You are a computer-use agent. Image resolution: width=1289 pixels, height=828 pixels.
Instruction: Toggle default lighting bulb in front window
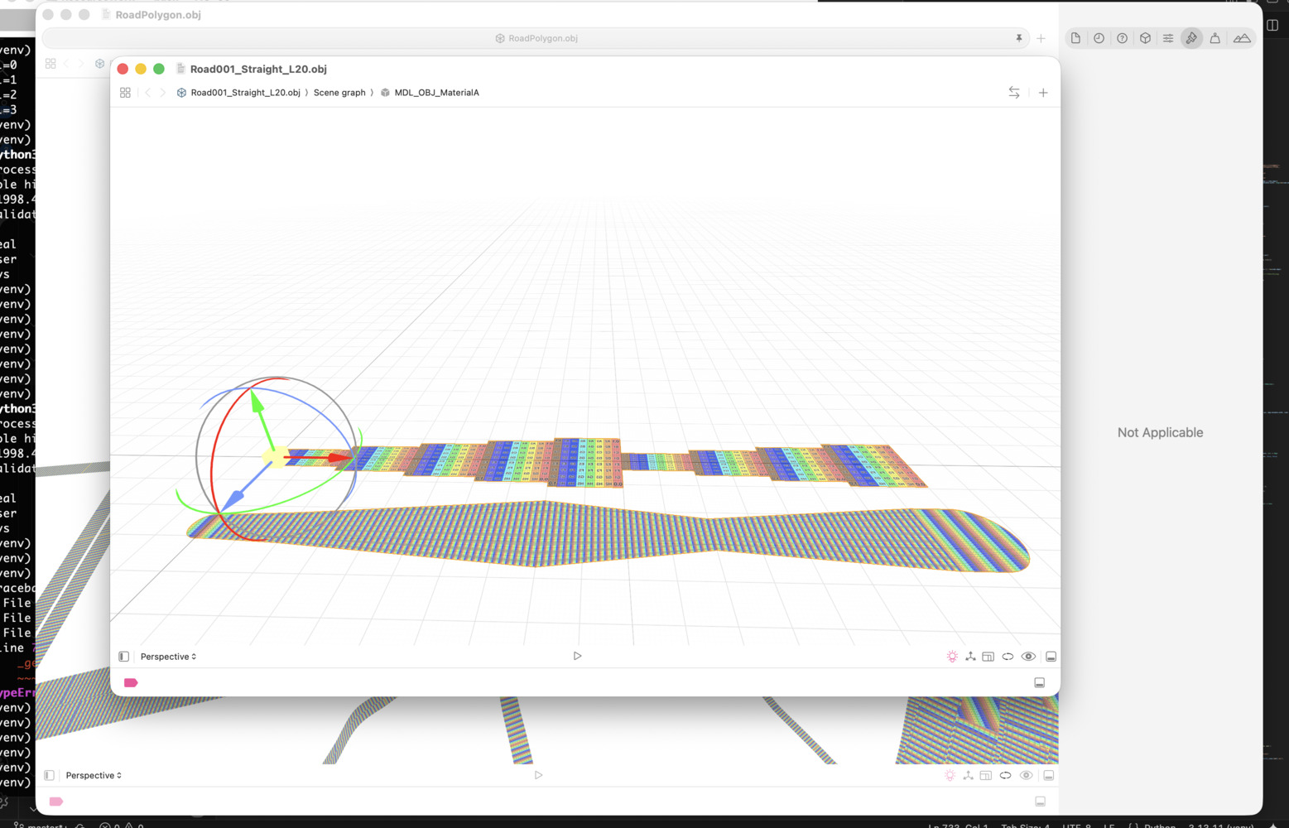tap(952, 657)
